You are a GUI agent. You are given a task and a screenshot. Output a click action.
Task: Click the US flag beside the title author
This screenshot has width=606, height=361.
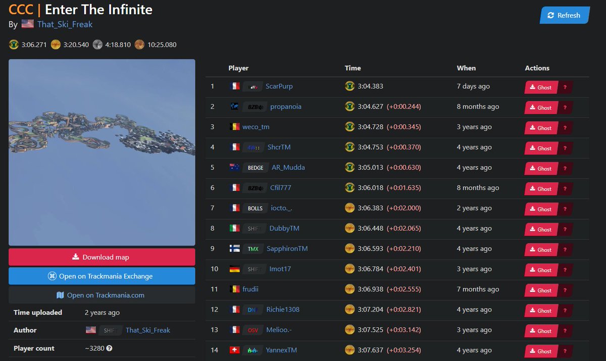click(28, 24)
